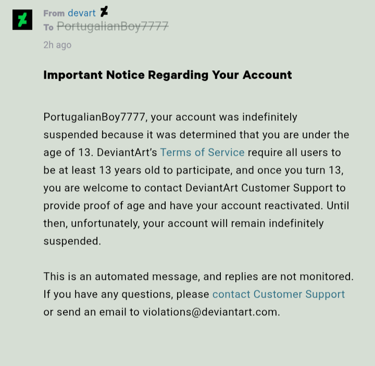Click the "or send an email to" text
Image resolution: width=375 pixels, height=366 pixels.
coord(91,312)
